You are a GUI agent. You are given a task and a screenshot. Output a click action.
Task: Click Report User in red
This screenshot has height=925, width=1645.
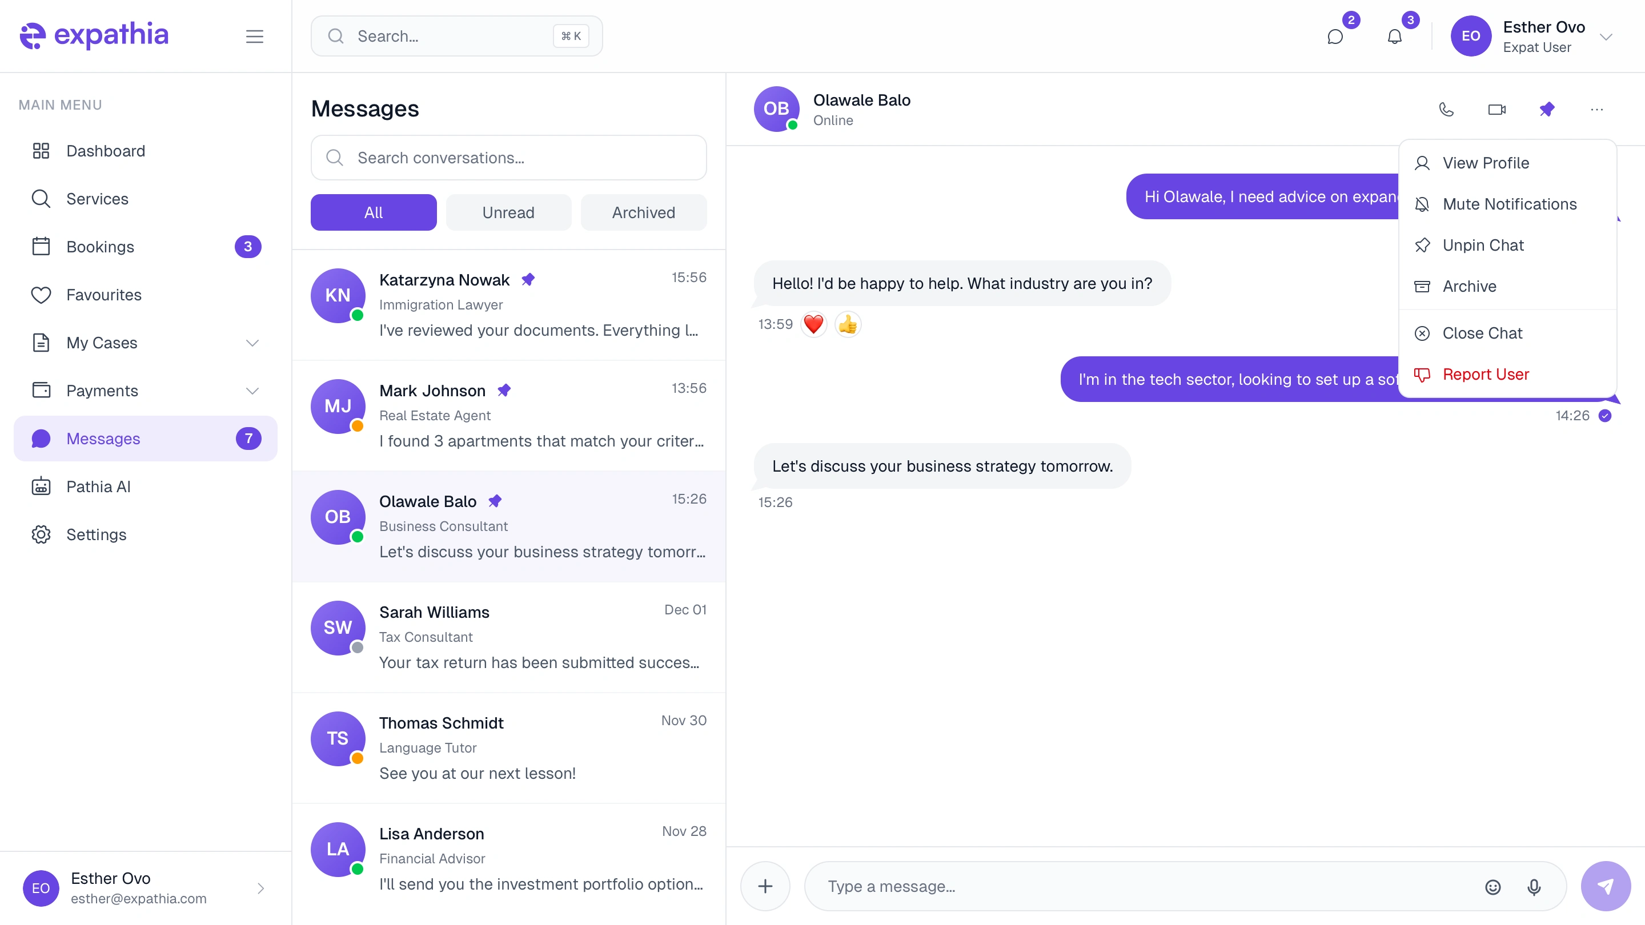pos(1485,374)
